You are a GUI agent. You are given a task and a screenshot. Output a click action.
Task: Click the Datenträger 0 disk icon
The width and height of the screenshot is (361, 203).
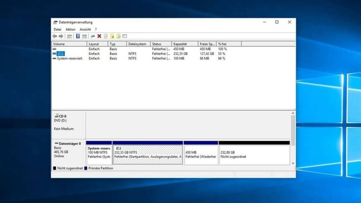click(56, 144)
